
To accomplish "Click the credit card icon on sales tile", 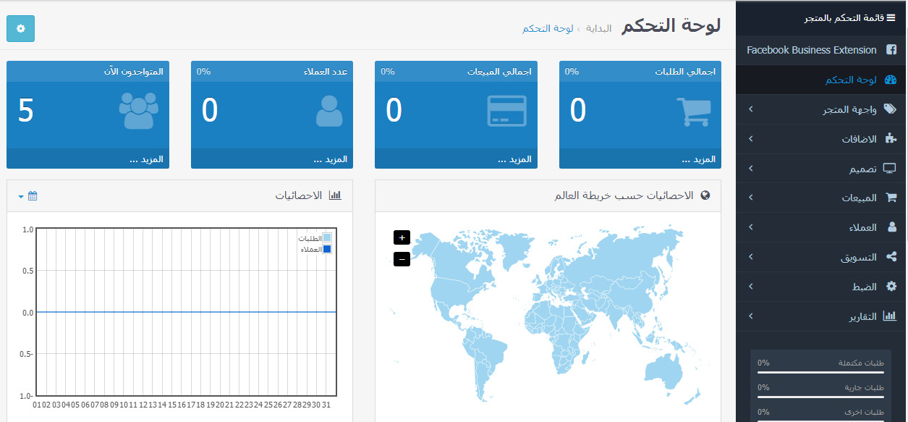I will (507, 111).
